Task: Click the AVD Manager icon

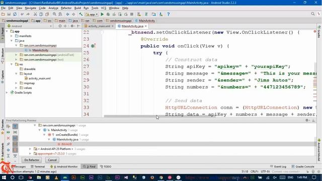Action: (x=139, y=14)
